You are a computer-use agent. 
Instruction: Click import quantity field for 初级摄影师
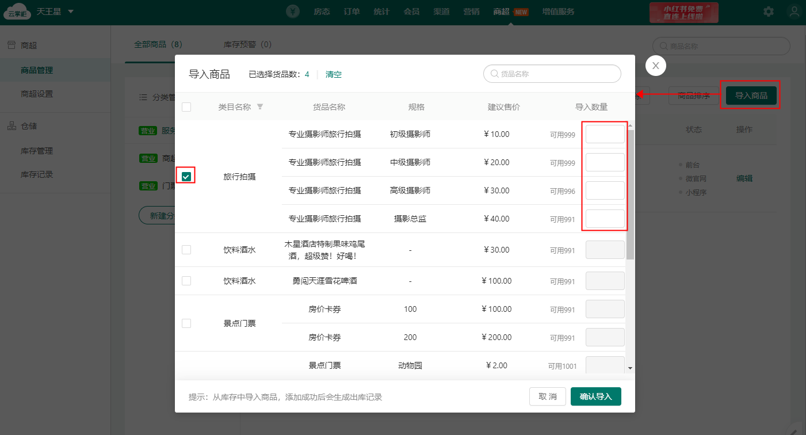coord(605,134)
